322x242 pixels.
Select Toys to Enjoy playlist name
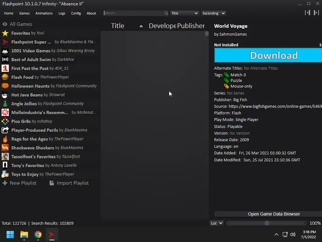click(x=25, y=174)
